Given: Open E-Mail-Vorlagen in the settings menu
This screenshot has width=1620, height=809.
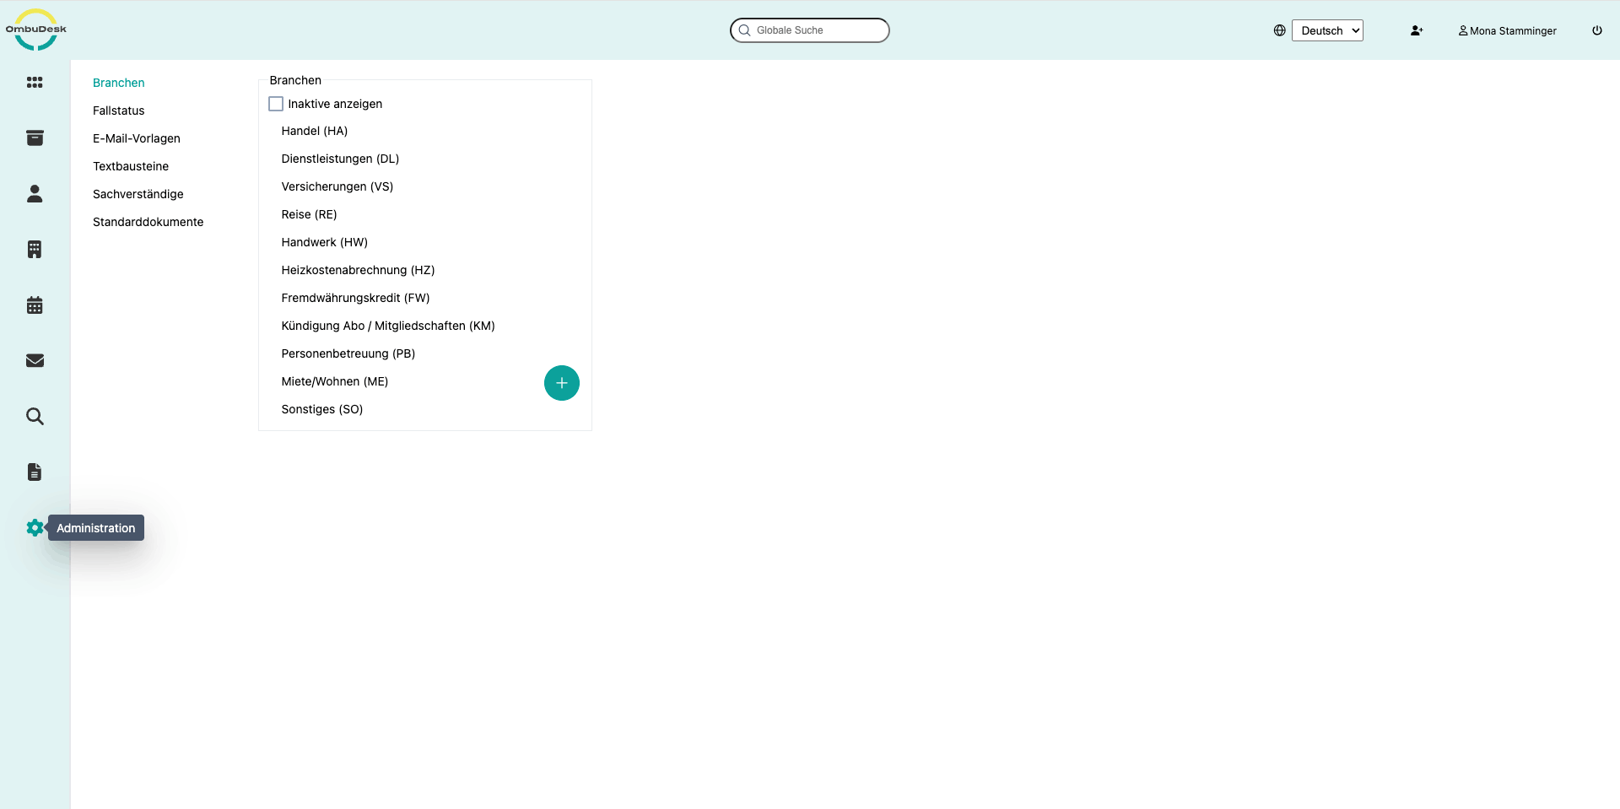Looking at the screenshot, I should pyautogui.click(x=137, y=138).
